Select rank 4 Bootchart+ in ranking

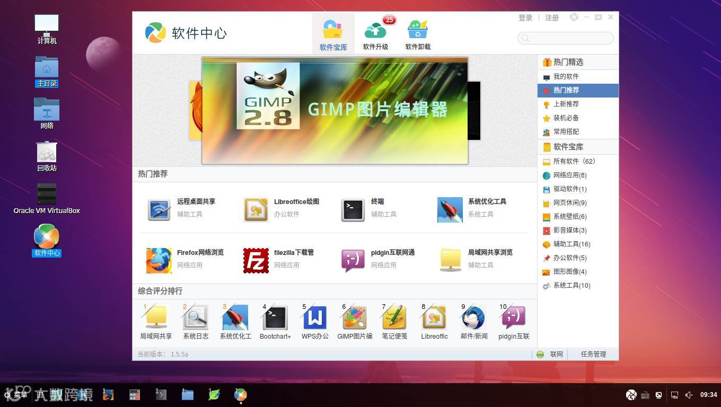pos(275,322)
